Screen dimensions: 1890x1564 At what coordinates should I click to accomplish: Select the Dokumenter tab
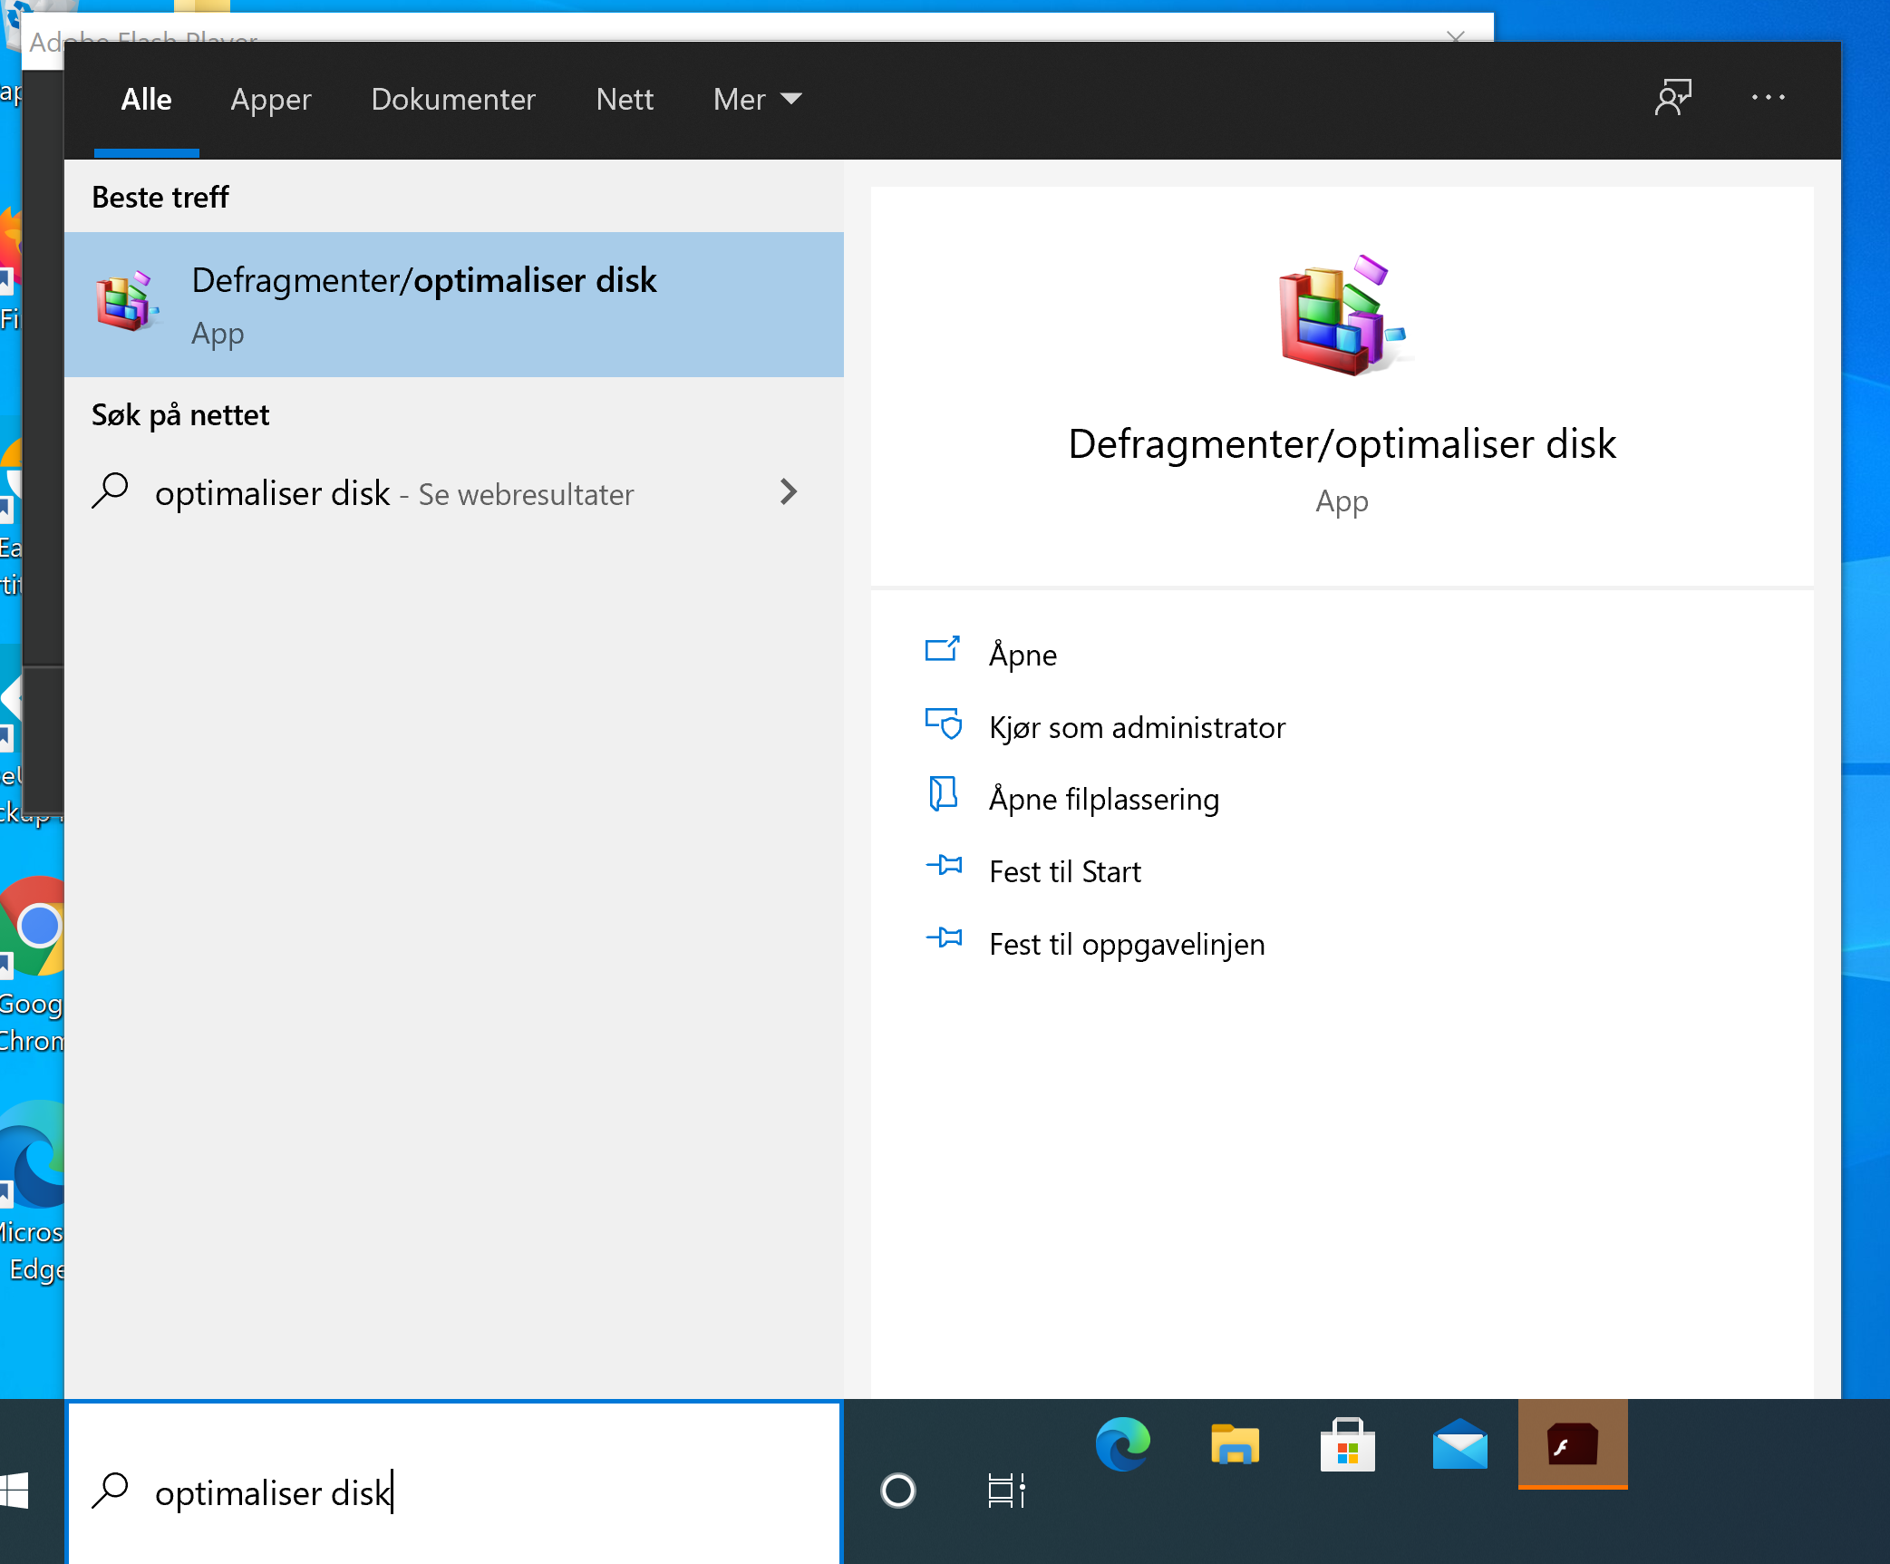[x=453, y=99]
